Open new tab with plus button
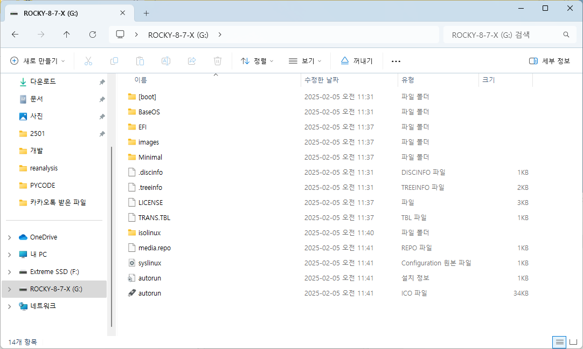Screen dimensions: 583x349 tap(147, 13)
